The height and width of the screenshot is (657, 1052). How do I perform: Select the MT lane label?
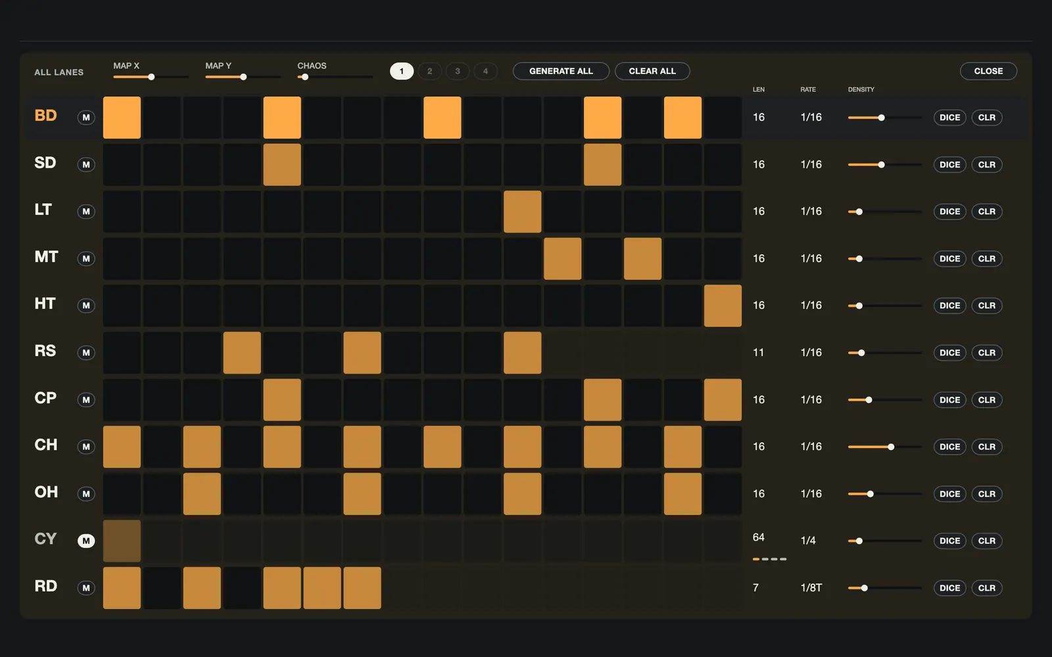coord(46,257)
